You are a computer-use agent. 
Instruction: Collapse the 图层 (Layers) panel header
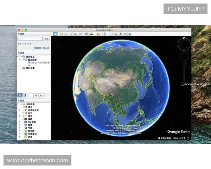(x=19, y=100)
